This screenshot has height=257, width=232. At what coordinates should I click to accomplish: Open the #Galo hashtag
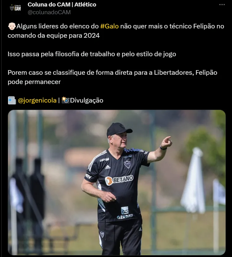[109, 26]
